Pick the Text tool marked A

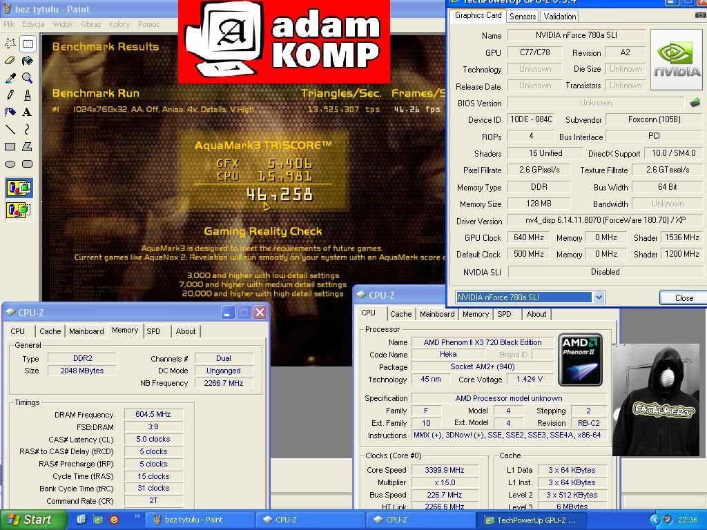pyautogui.click(x=28, y=112)
